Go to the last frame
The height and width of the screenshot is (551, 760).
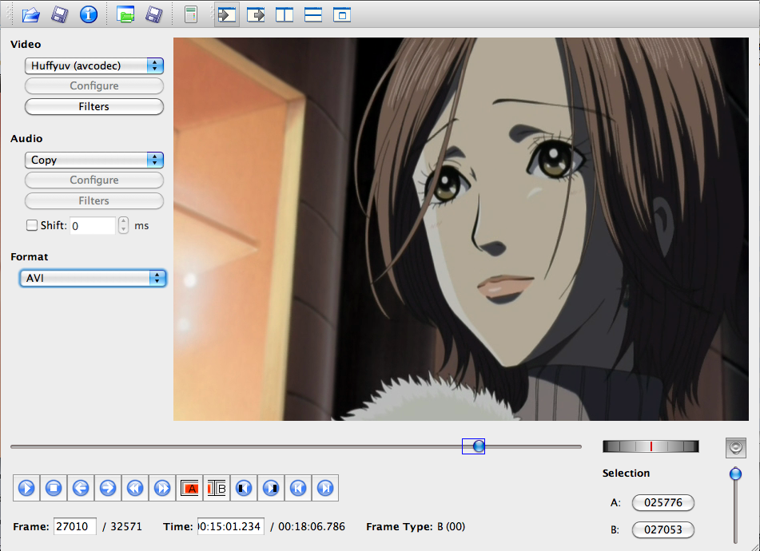[324, 488]
